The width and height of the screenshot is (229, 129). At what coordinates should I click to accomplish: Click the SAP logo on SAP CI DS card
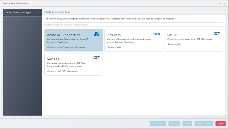(97, 57)
